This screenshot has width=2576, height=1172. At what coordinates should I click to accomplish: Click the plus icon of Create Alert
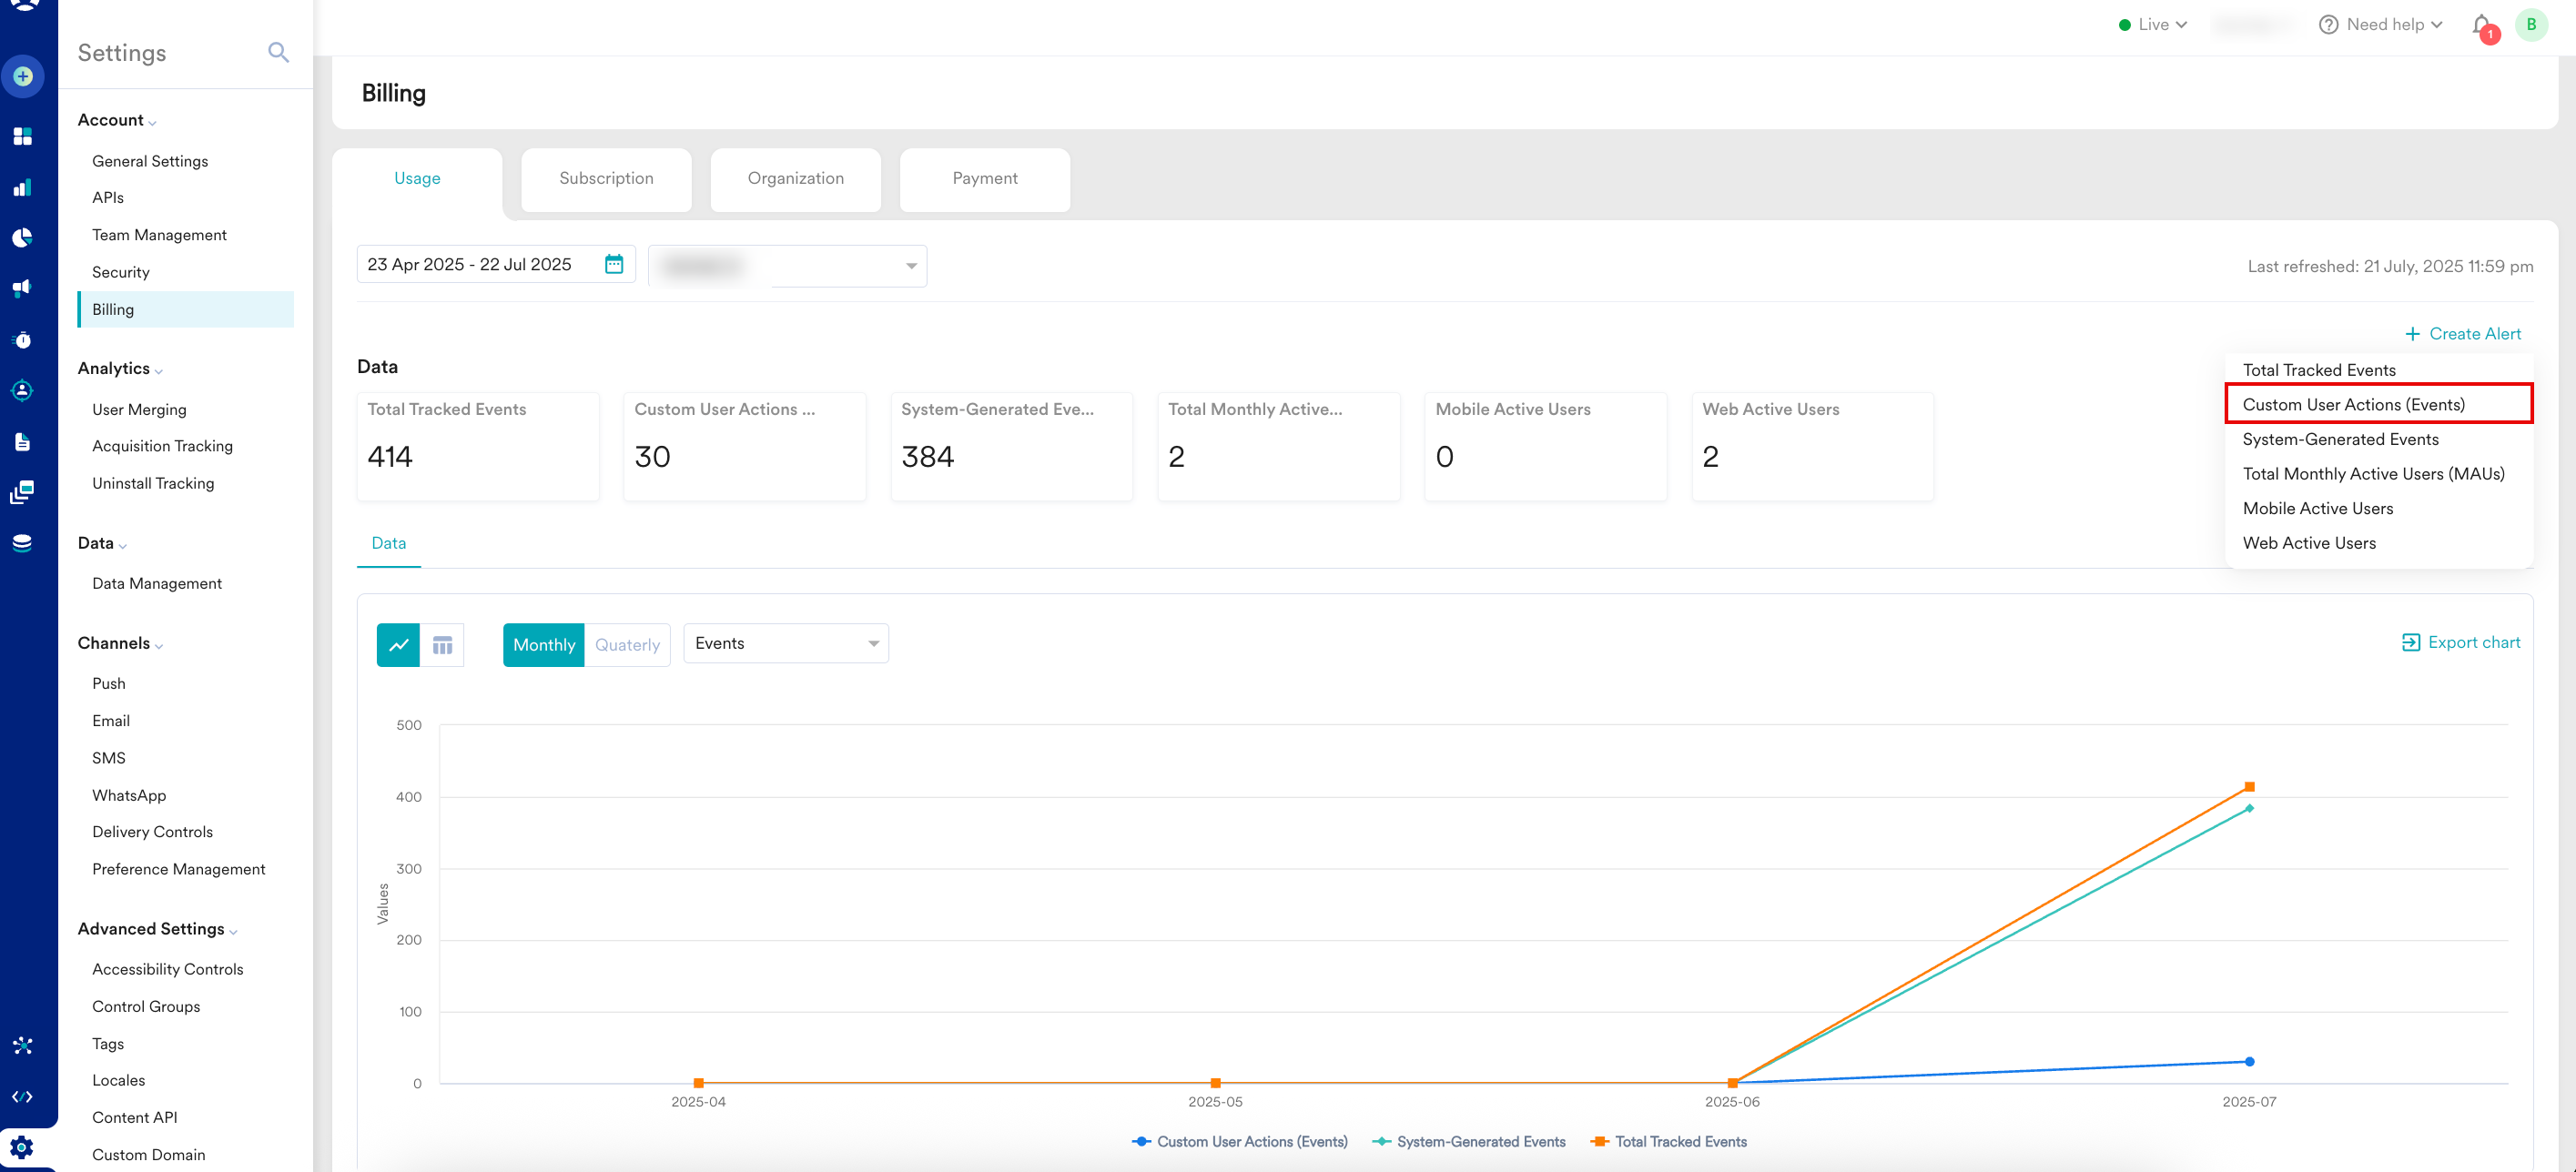coord(2412,334)
